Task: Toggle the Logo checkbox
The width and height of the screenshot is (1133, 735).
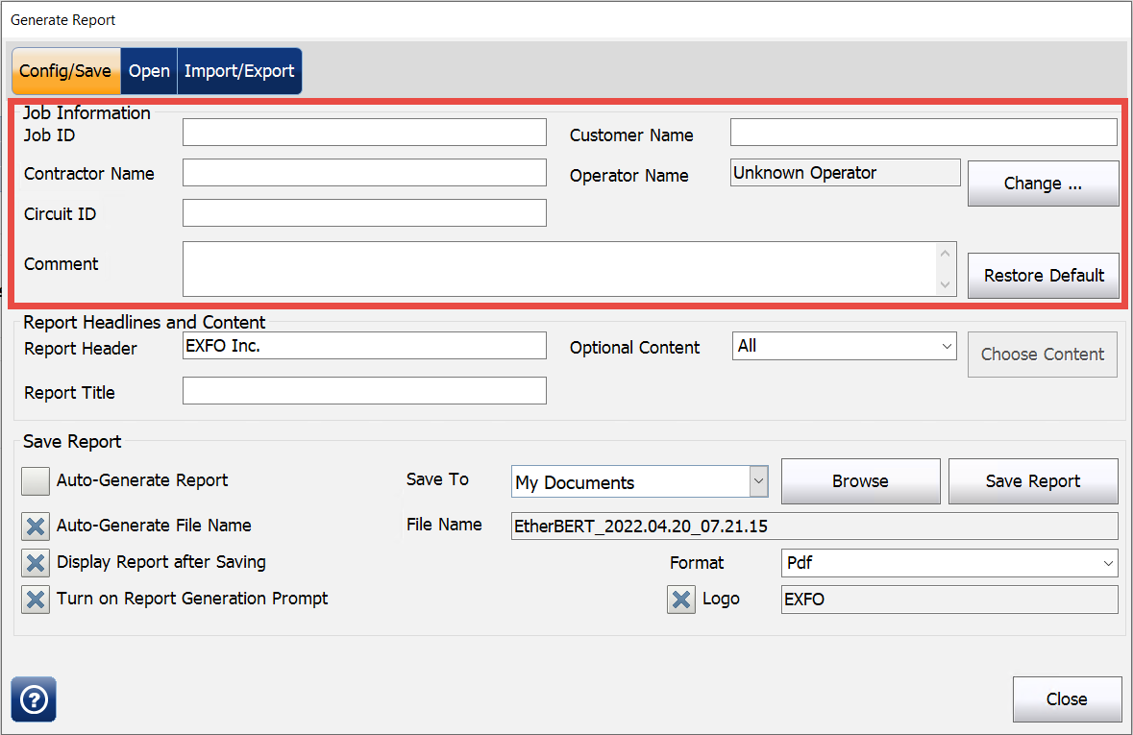Action: (680, 600)
